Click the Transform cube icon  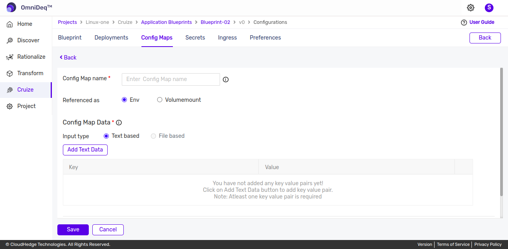10,73
